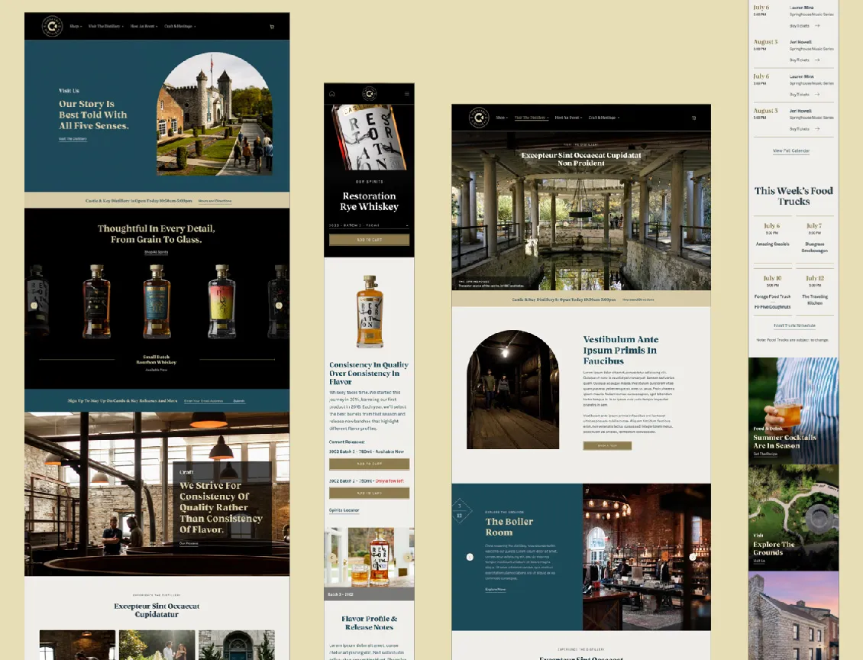
Task: Click the Castle & Key logo on homepage mockup
Action: pos(52,26)
